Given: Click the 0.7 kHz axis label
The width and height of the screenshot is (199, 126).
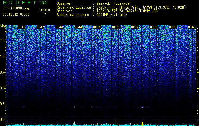Looking at the screenshot, I should pos(3,104).
